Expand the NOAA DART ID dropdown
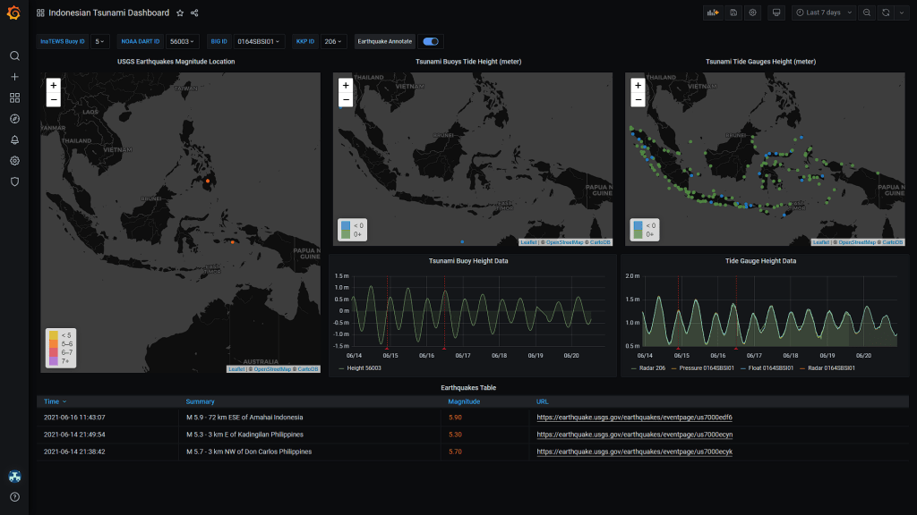 [x=184, y=41]
